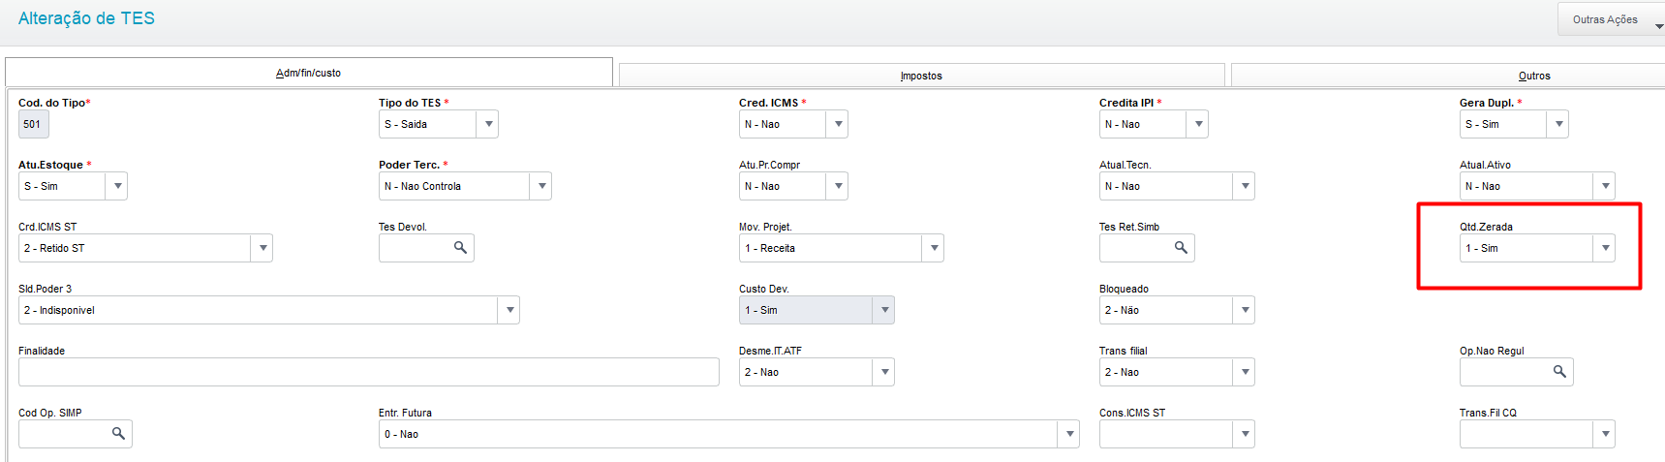Open the Poder Terc. dropdown
This screenshot has width=1665, height=462.
541,186
